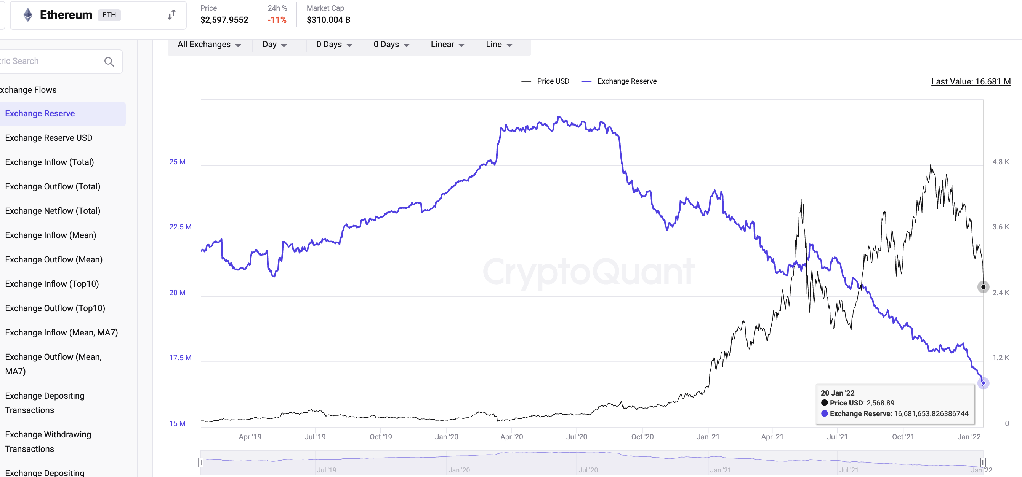Click the ETH ticker badge
Image resolution: width=1022 pixels, height=477 pixels.
click(x=109, y=15)
